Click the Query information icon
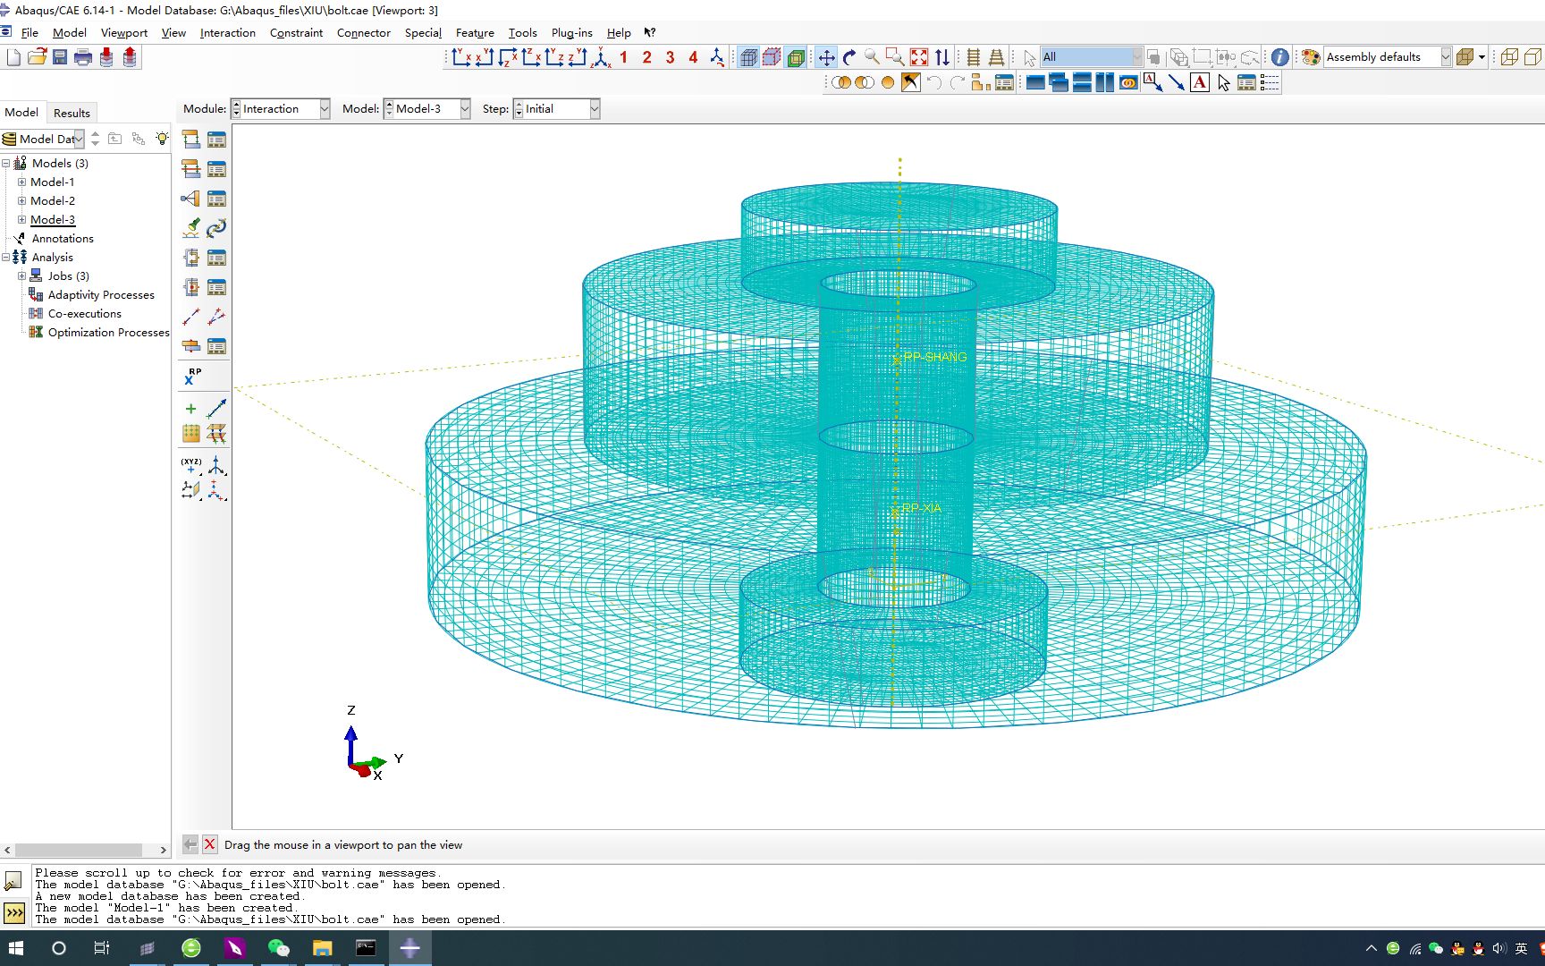The image size is (1545, 966). [1279, 57]
